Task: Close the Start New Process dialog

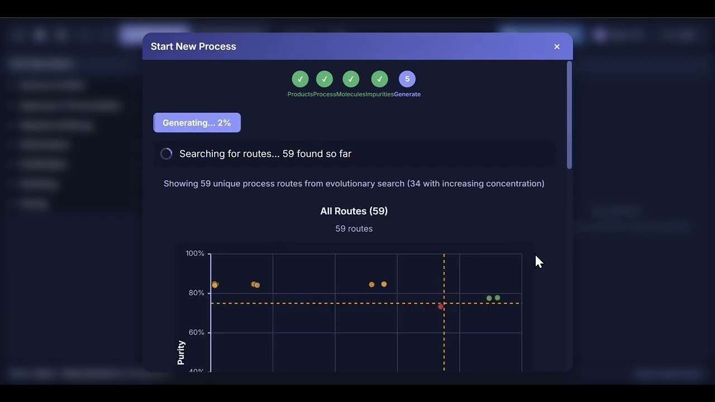Action: 556,47
